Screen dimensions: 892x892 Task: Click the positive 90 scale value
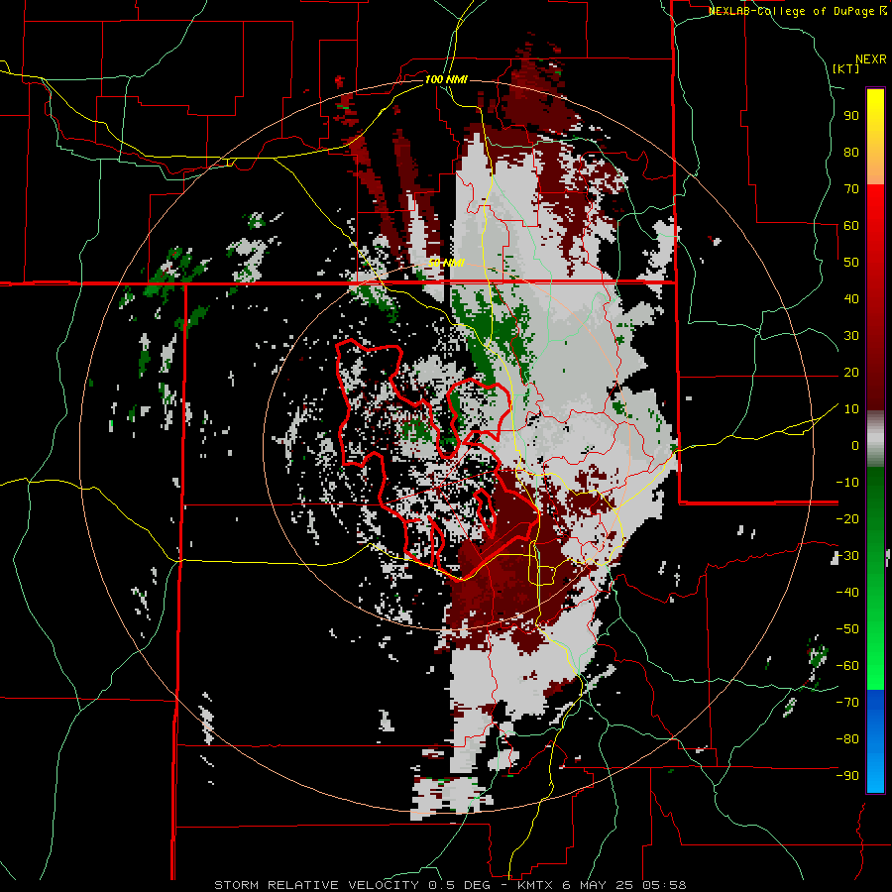pos(851,116)
